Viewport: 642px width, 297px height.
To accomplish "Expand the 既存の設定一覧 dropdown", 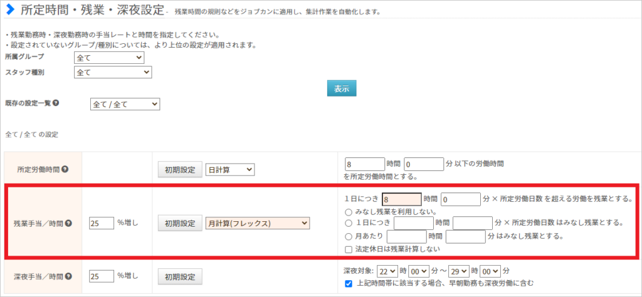I will 125,104.
